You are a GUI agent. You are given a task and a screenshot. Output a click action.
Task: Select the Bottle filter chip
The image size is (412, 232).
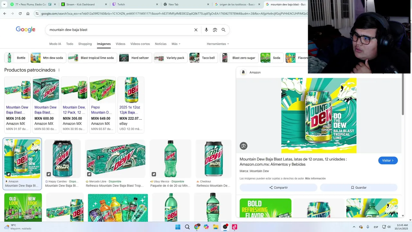pos(16,58)
